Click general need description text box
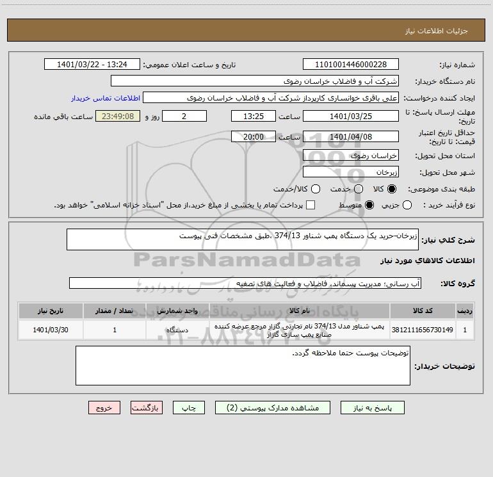The width and height of the screenshot is (493, 477). [243, 239]
